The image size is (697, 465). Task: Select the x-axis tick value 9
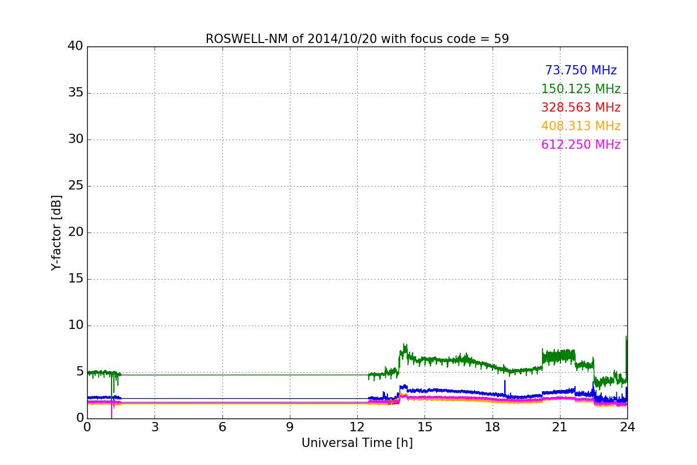point(290,427)
